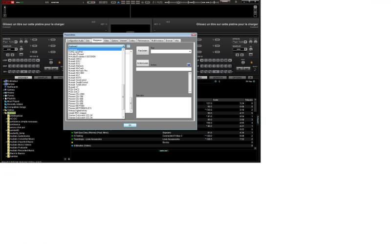Open the Options tab in Paramètres
The image size is (391, 244).
coord(114,41)
